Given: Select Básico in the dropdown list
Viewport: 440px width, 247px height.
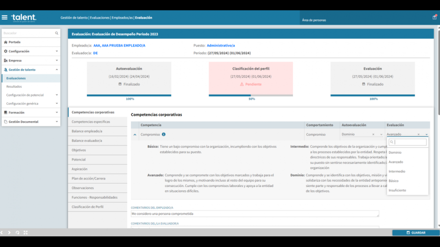Looking at the screenshot, I should coord(407,181).
